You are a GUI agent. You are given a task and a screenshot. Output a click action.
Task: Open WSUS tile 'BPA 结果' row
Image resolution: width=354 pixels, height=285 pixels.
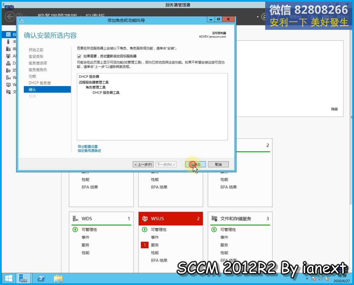pyautogui.click(x=159, y=260)
